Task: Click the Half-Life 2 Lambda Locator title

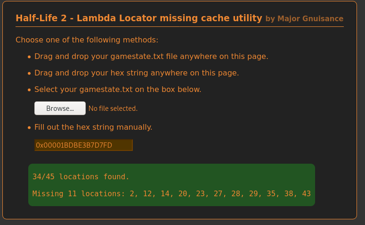Action: (x=138, y=18)
